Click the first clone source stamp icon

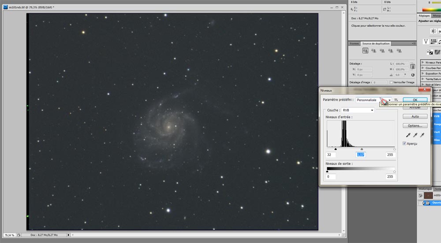365,51
